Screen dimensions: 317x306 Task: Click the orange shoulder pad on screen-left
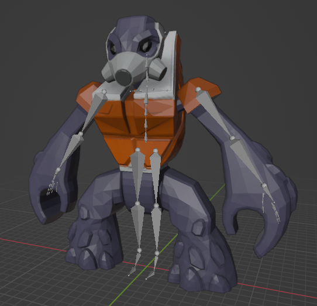87,95
